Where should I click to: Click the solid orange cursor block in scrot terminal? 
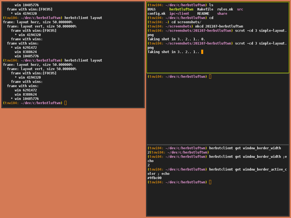202,52
